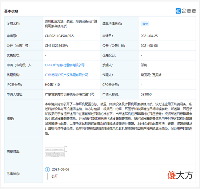The height and width of the screenshot is (189, 200).
Task: Click the 发明名称 label
Action: click(13, 24)
